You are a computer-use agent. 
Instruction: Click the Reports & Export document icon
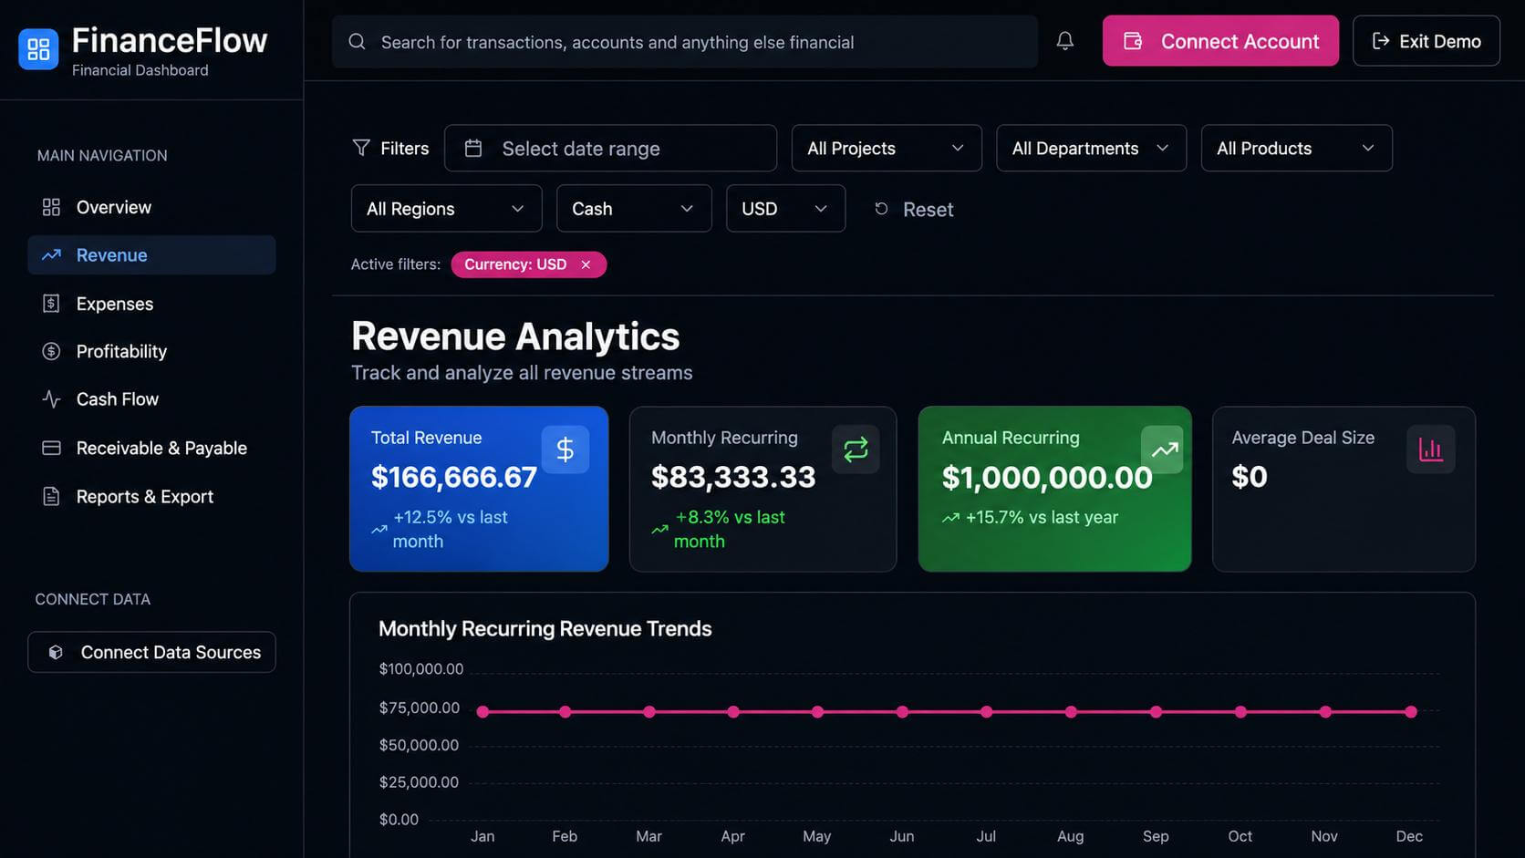click(51, 496)
